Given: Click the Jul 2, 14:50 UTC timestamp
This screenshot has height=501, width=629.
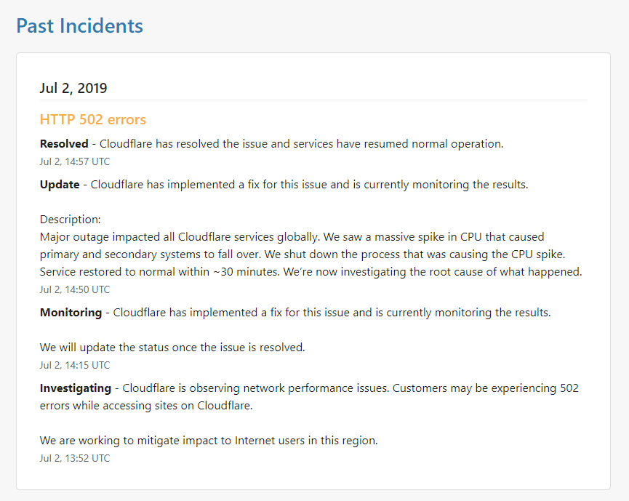Looking at the screenshot, I should [x=75, y=289].
